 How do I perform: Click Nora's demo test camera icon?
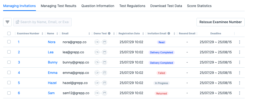[x=97, y=42]
